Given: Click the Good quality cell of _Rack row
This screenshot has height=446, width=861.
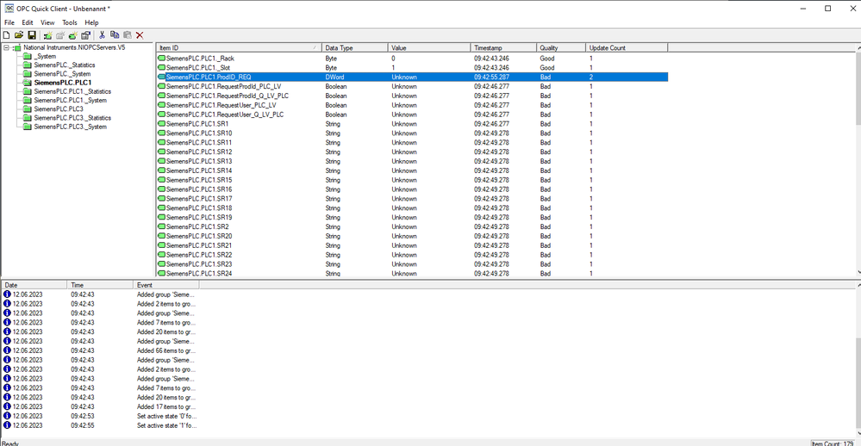Looking at the screenshot, I should 547,59.
